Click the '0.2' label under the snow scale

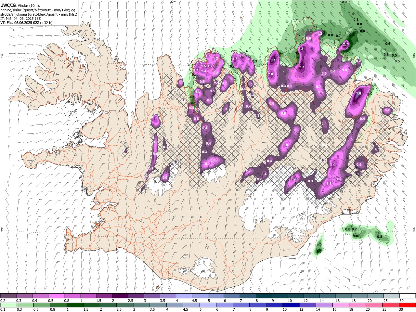(x=3, y=301)
